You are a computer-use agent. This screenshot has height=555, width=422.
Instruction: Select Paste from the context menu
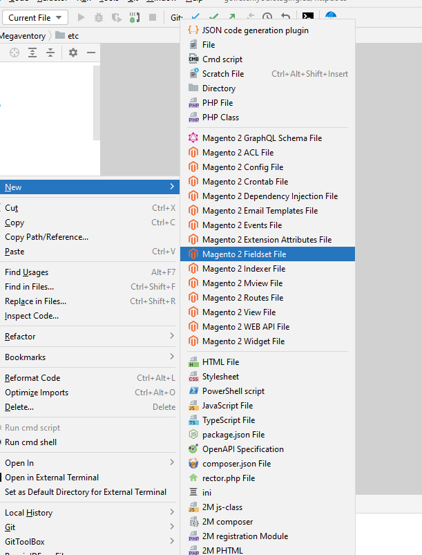(x=90, y=252)
